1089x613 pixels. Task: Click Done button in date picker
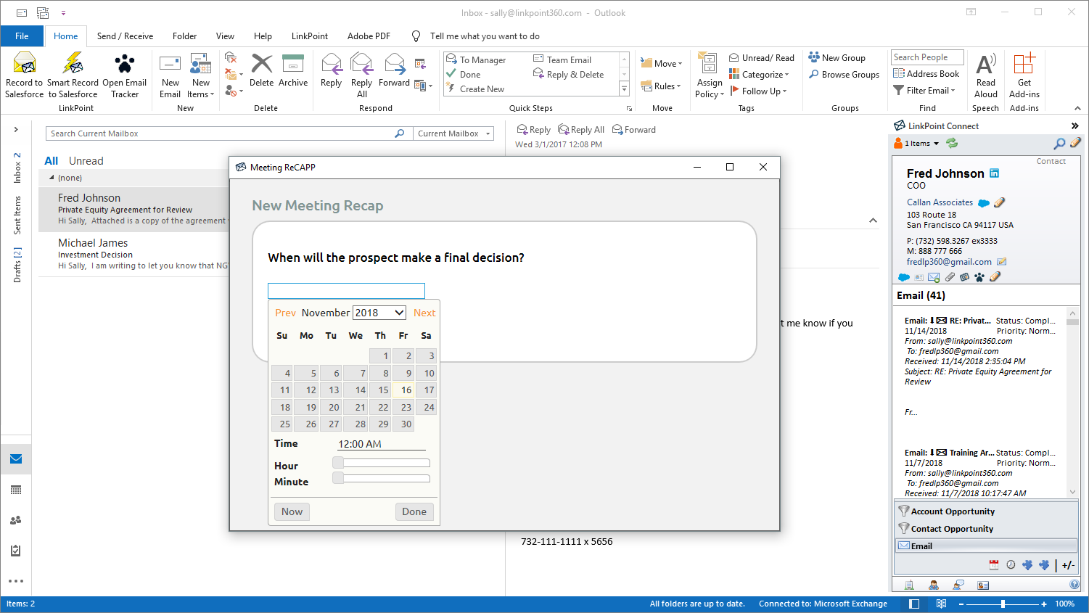tap(414, 511)
